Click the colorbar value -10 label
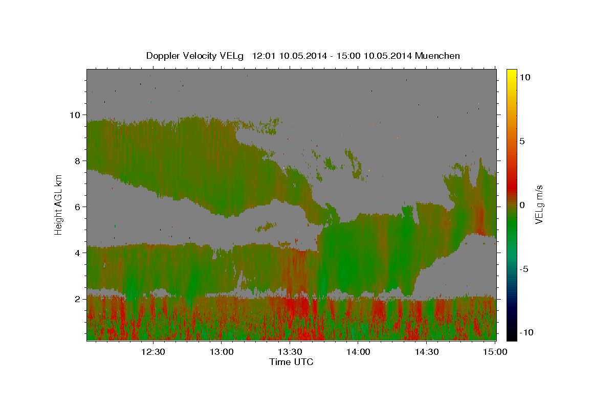614x409 pixels. click(x=527, y=333)
